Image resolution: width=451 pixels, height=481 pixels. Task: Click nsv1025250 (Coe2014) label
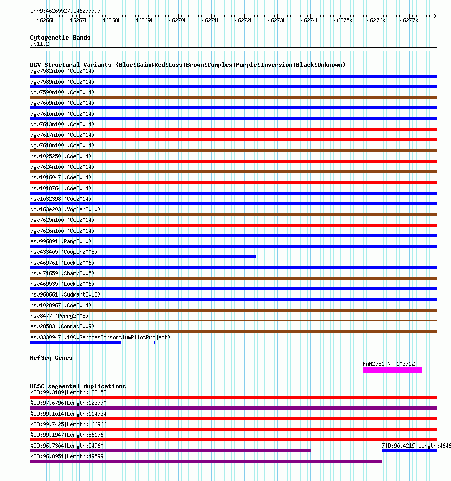coord(61,156)
